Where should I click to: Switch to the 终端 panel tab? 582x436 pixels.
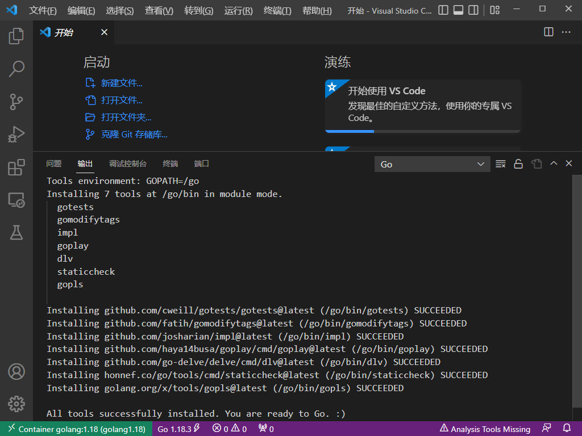(x=171, y=163)
